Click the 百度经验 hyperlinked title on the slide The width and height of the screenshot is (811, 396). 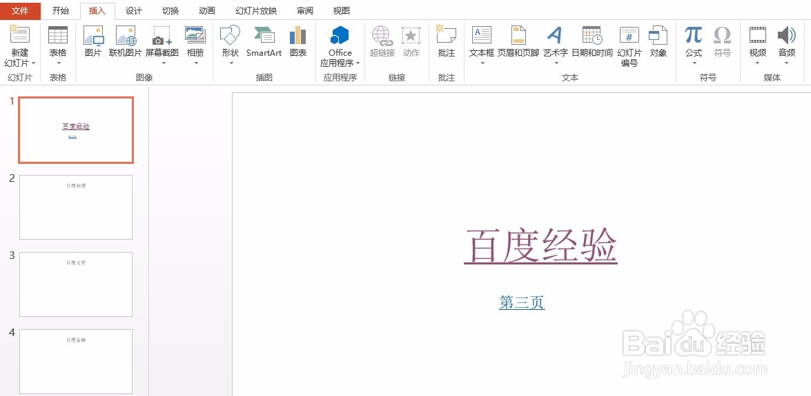point(540,245)
